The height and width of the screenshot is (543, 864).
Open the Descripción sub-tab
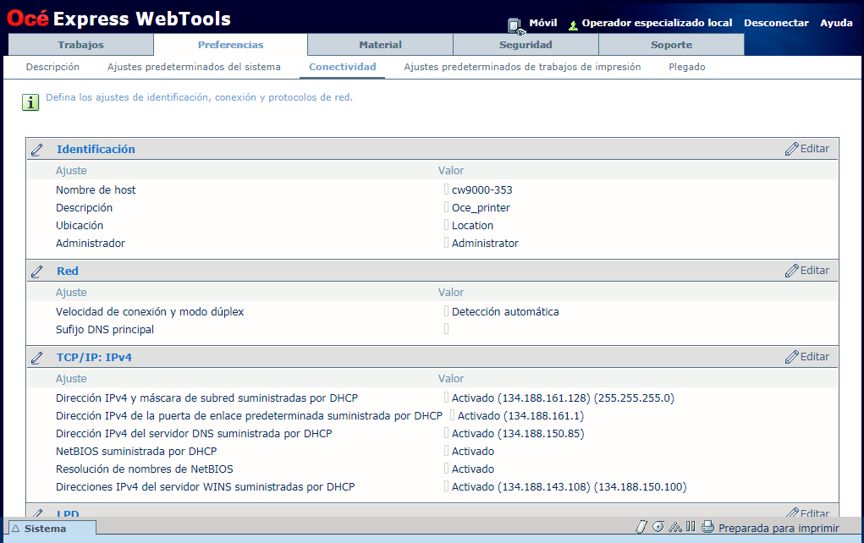52,67
